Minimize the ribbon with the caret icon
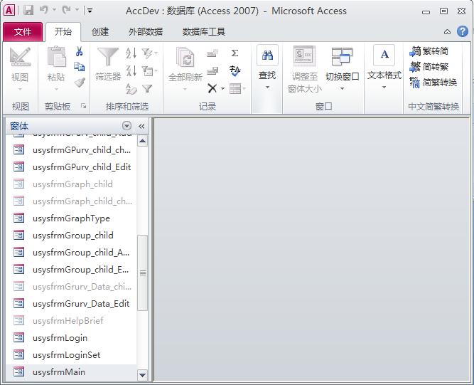Viewport: 474px width, 385px height. pyautogui.click(x=447, y=32)
